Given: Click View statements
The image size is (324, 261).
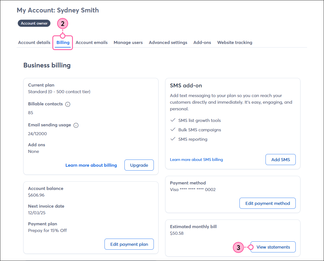Looking at the screenshot, I should 273,247.
